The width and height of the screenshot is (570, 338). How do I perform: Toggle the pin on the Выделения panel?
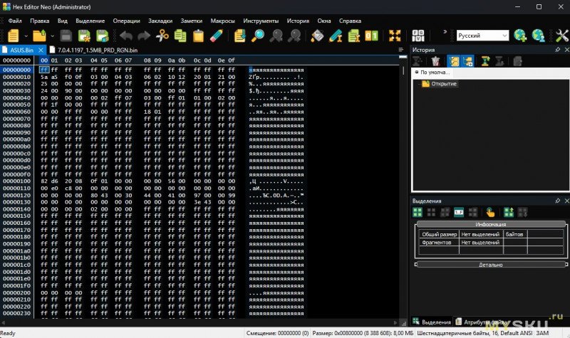557,201
